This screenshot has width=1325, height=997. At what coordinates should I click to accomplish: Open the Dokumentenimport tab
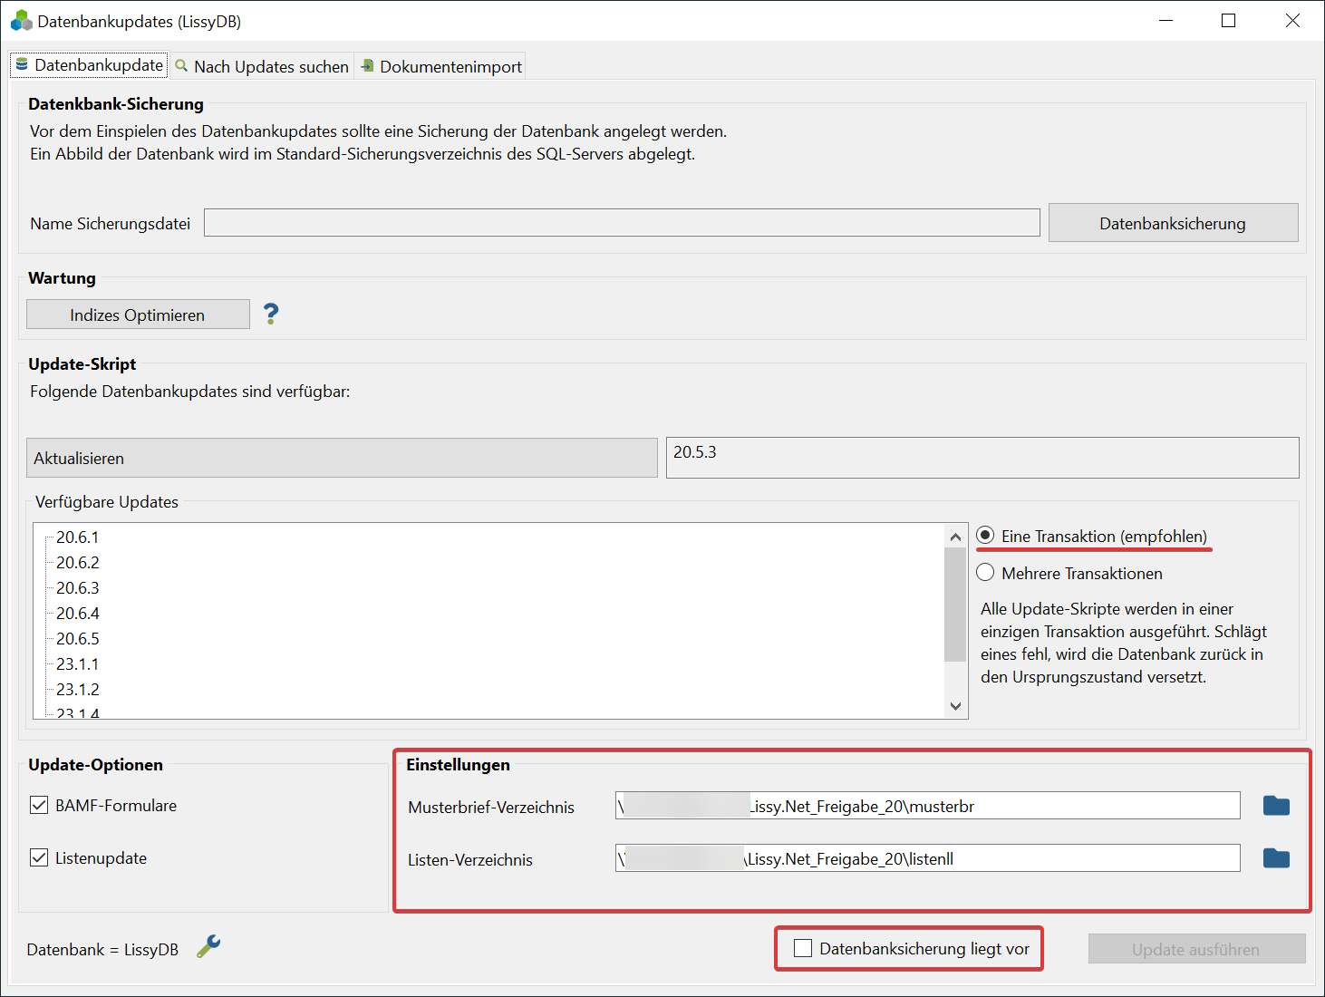pos(441,66)
